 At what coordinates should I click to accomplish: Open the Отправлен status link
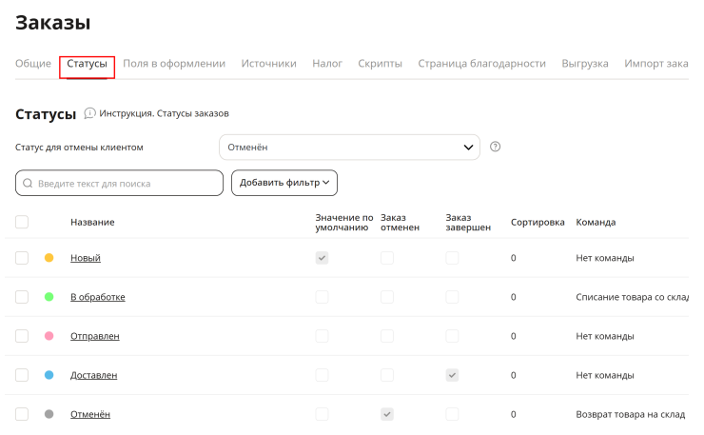click(x=95, y=336)
